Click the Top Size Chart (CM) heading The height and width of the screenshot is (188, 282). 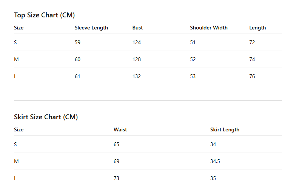coord(45,15)
